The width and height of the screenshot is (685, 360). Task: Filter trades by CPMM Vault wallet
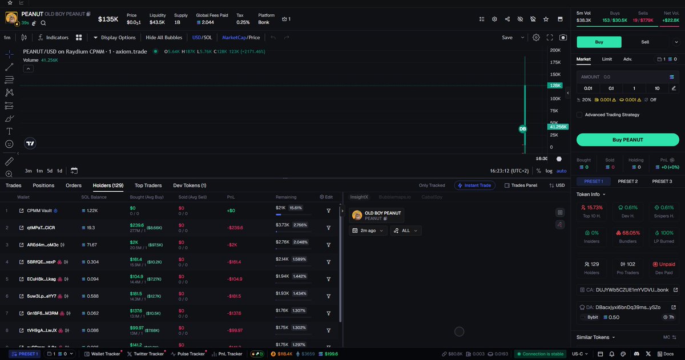click(329, 211)
